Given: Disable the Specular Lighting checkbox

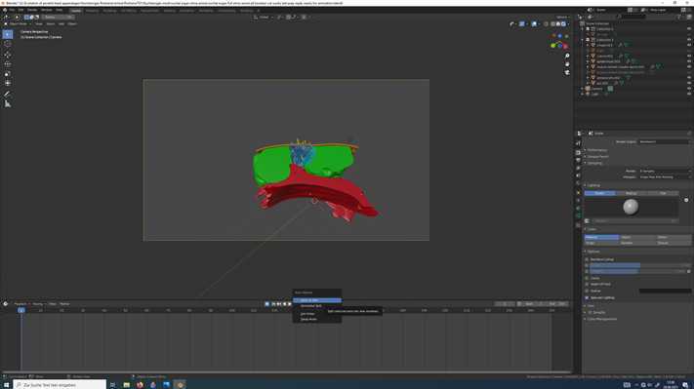Looking at the screenshot, I should tap(587, 297).
